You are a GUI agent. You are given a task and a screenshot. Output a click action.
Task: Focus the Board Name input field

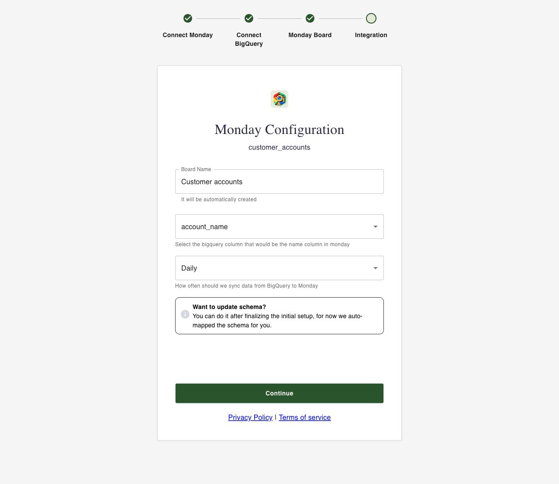tap(279, 182)
